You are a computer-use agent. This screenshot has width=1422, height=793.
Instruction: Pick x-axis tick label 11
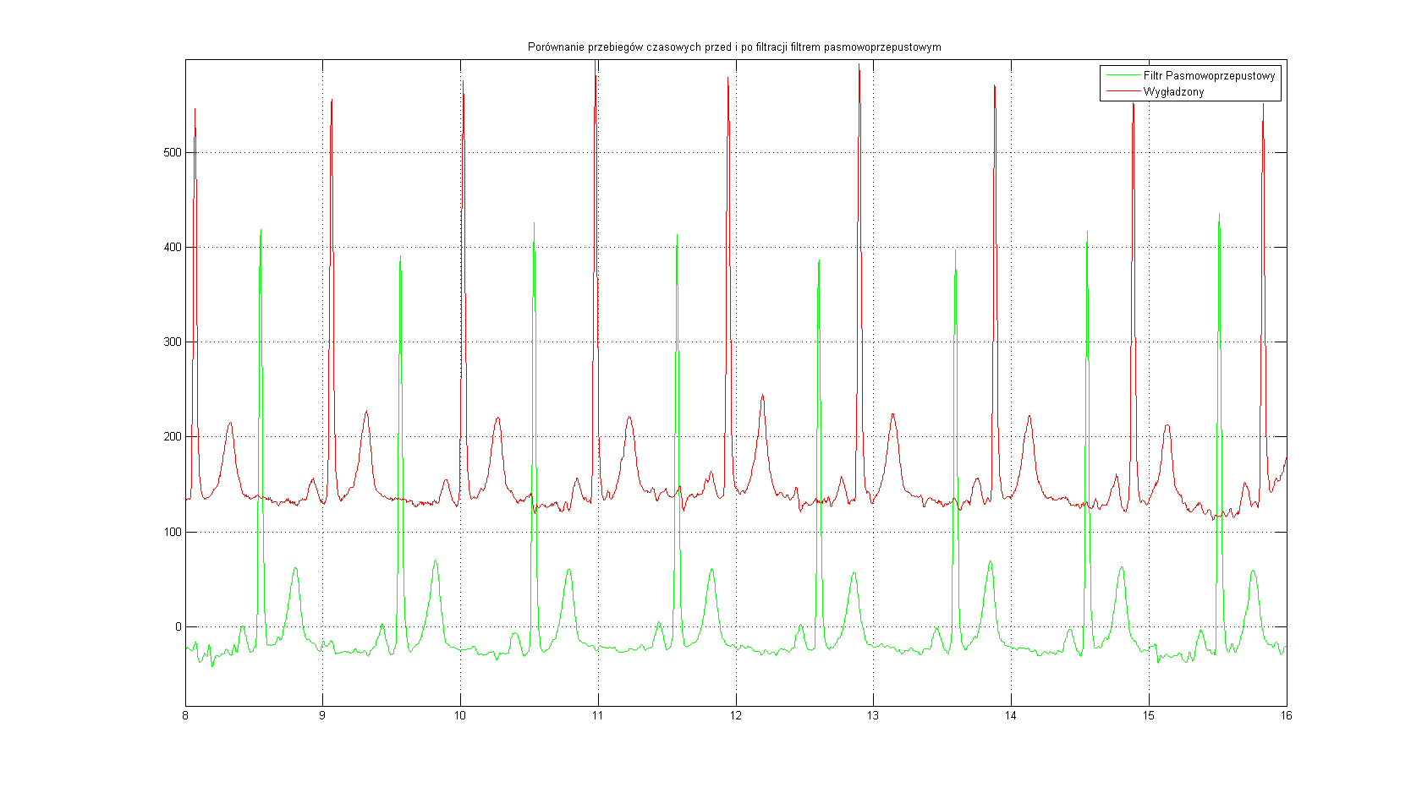point(597,716)
